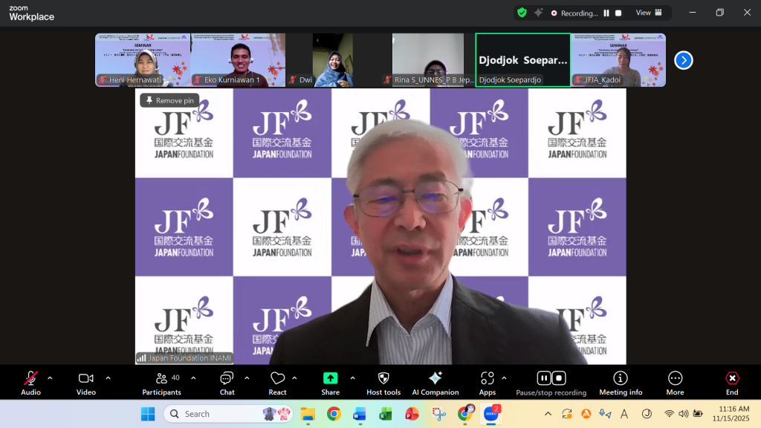
Task: End the meeting
Action: click(x=732, y=383)
